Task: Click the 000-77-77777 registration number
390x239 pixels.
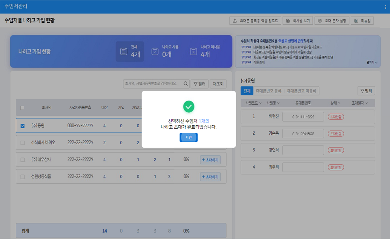Action: (x=80, y=126)
